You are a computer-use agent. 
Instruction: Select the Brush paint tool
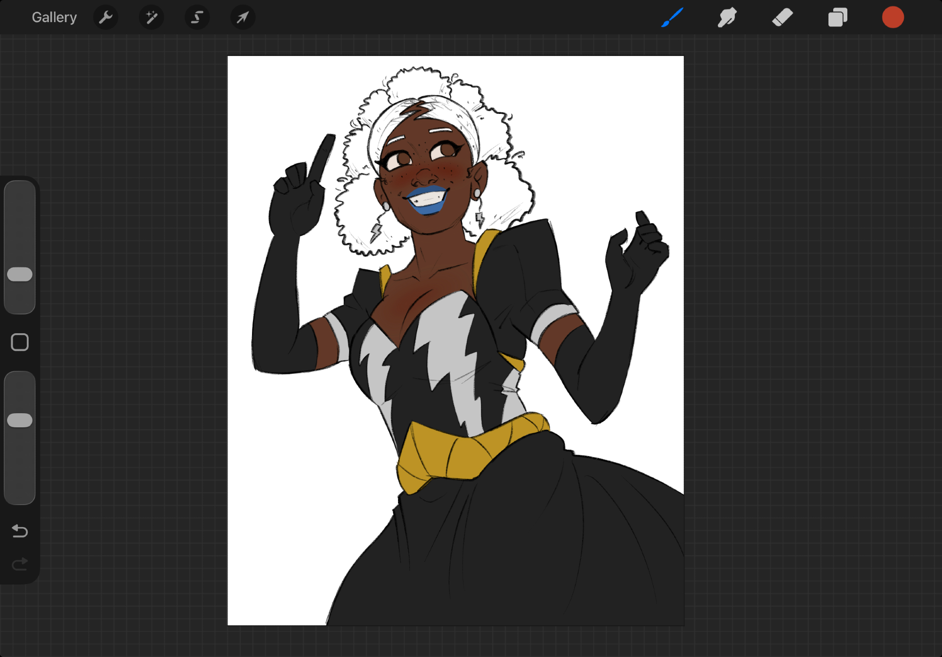coord(672,17)
